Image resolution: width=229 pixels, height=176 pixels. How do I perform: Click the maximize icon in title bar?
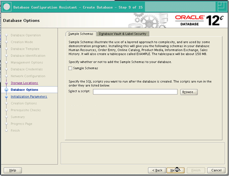(222, 6)
